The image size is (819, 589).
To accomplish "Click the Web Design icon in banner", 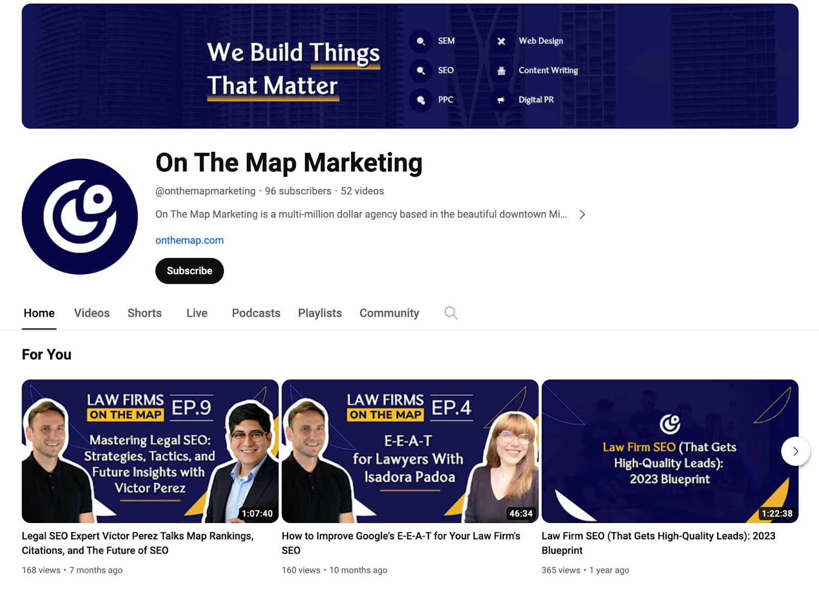I will point(501,41).
